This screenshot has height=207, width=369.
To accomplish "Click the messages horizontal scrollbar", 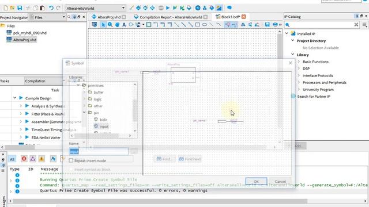I will click(x=160, y=201).
